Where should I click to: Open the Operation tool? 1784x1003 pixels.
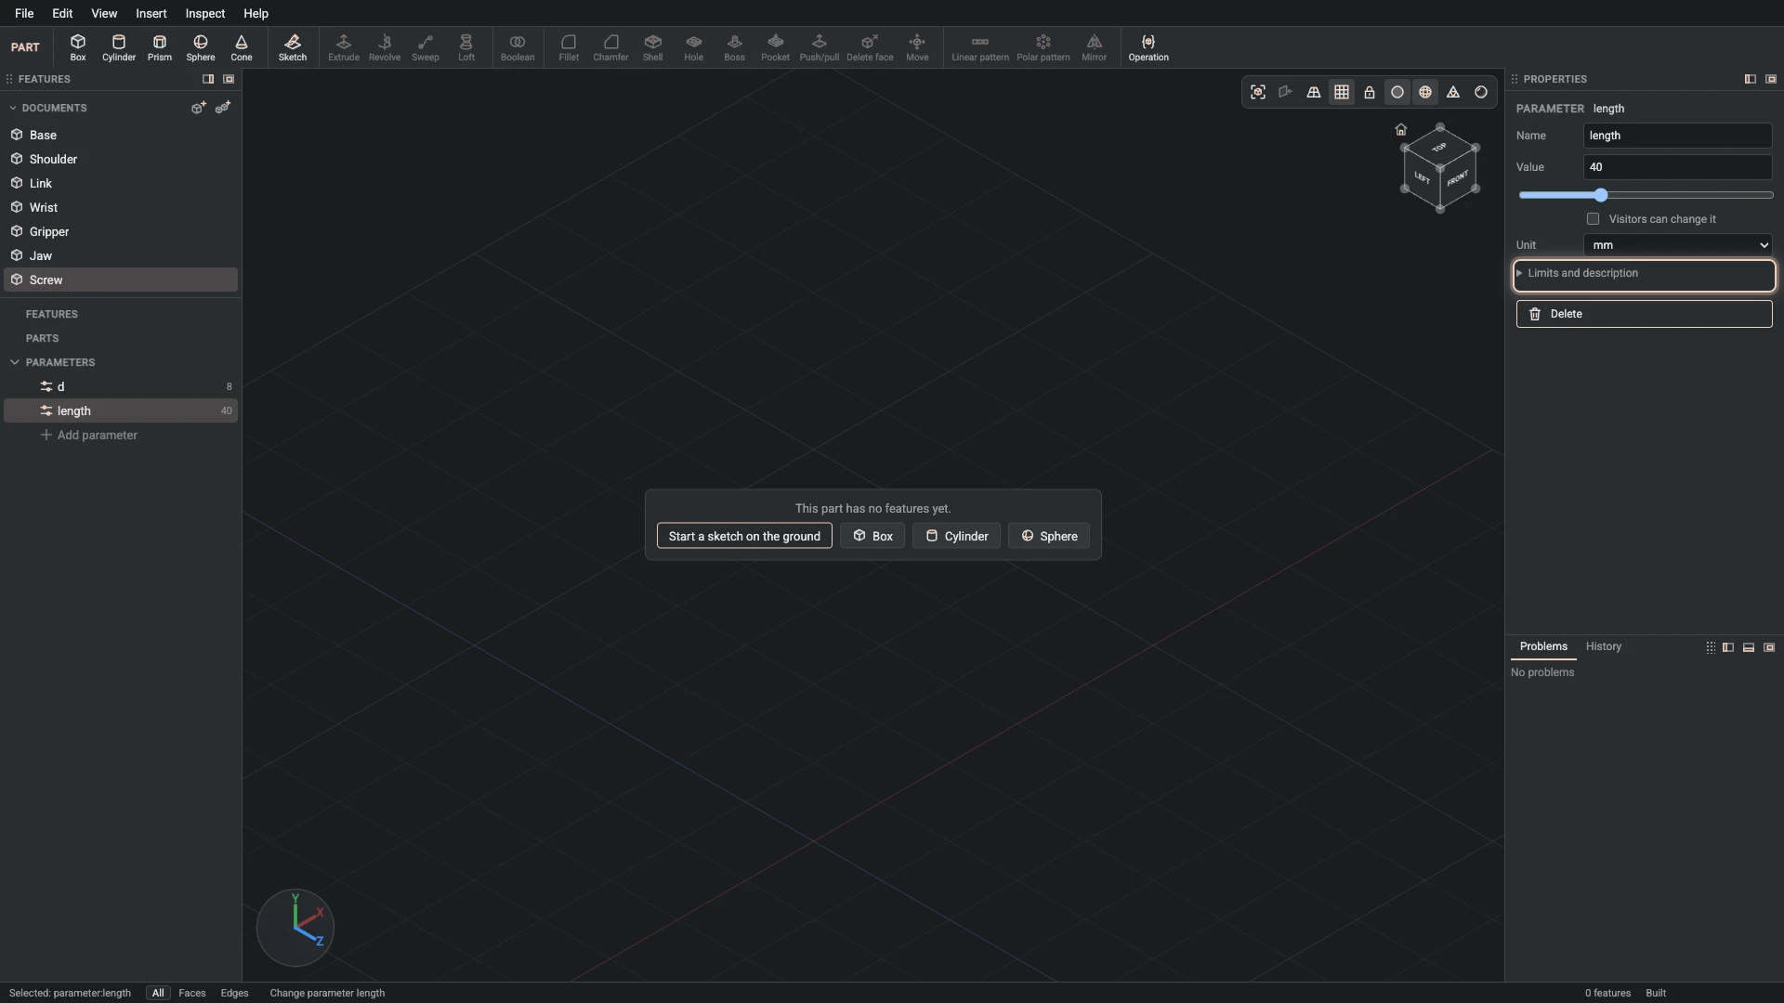tap(1148, 47)
